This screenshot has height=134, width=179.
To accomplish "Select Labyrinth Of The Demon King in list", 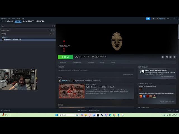I will point(13,40).
